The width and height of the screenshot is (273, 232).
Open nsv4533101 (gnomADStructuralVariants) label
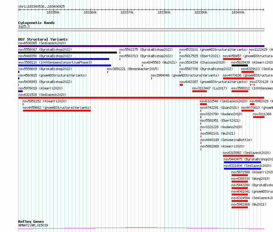click(213, 49)
